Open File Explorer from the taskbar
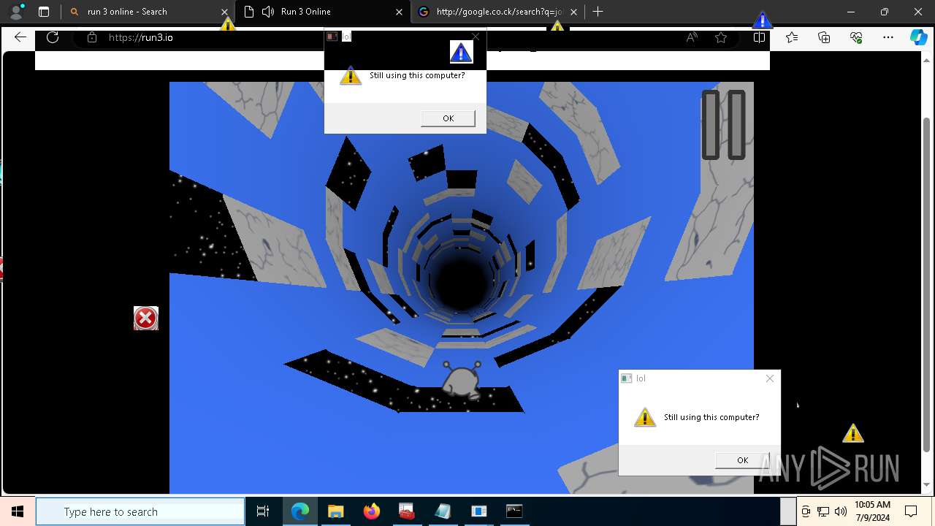Viewport: 935px width, 526px height. (335, 511)
